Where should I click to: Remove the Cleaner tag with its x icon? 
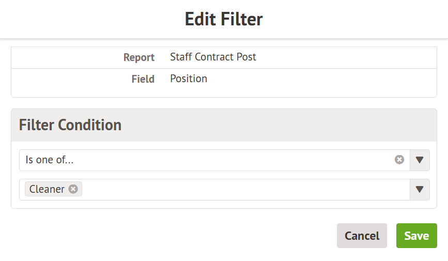pyautogui.click(x=73, y=189)
